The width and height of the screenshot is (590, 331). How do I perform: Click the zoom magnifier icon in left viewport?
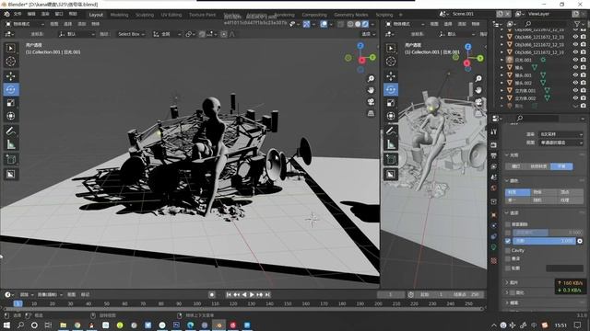[x=371, y=78]
